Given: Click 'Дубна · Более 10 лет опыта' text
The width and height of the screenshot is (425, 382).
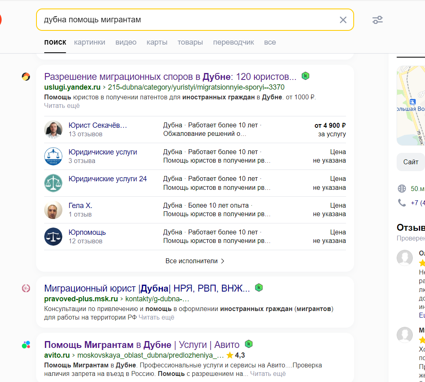Looking at the screenshot, I should coord(206,205).
